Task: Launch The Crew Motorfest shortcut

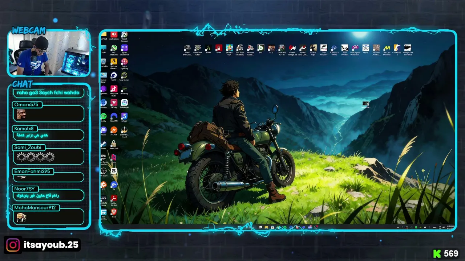Action: (x=387, y=50)
